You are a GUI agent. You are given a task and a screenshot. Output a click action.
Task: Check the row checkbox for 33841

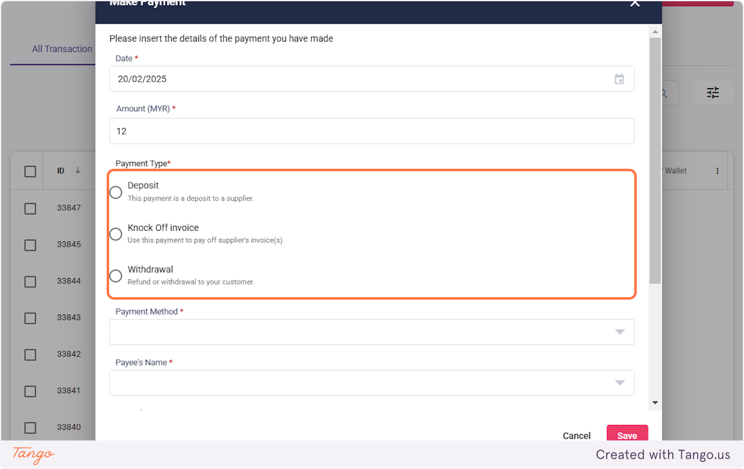click(30, 391)
